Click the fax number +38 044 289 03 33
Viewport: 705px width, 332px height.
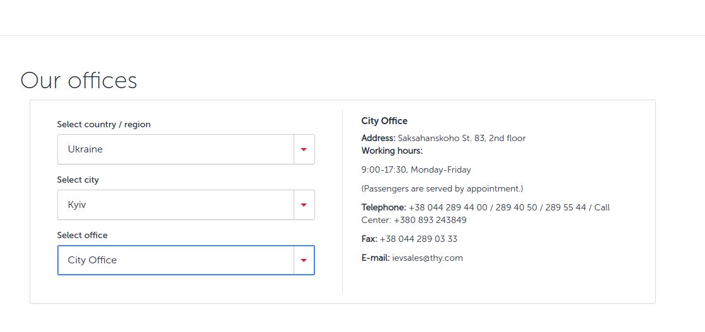[418, 239]
